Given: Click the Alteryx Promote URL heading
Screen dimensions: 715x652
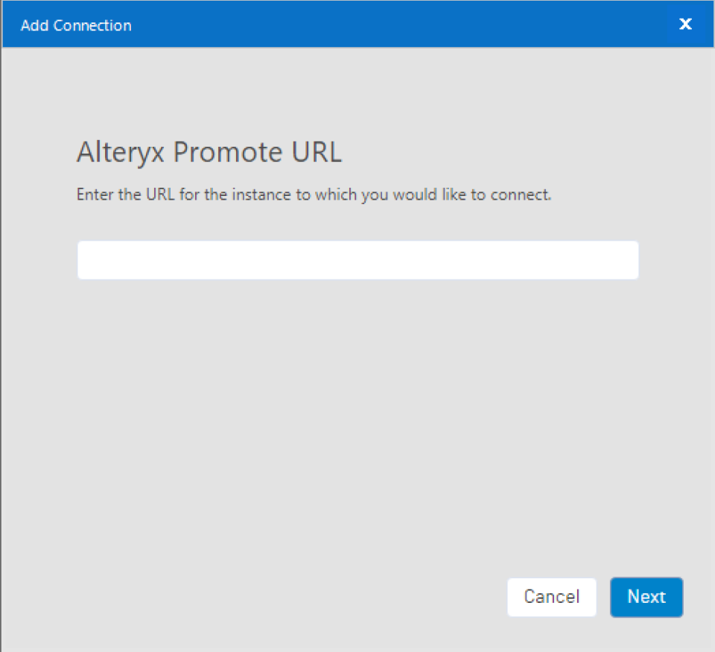Looking at the screenshot, I should click(x=209, y=151).
